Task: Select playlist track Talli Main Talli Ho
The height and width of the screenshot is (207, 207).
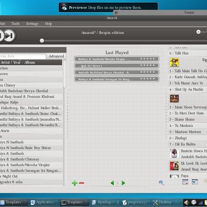Action: pyautogui.click(x=187, y=71)
